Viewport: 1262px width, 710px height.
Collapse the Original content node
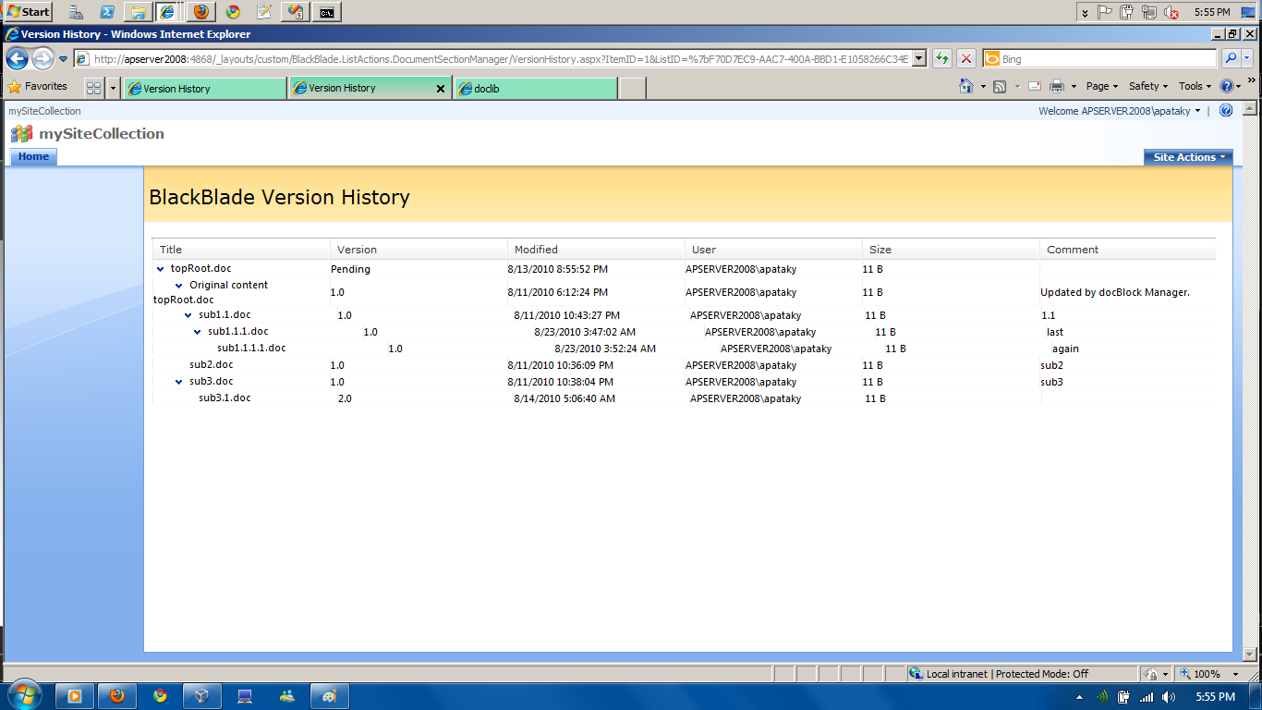pyautogui.click(x=179, y=286)
